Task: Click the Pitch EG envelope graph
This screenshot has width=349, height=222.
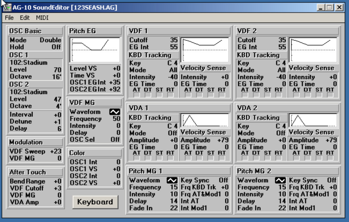Action: [95, 50]
